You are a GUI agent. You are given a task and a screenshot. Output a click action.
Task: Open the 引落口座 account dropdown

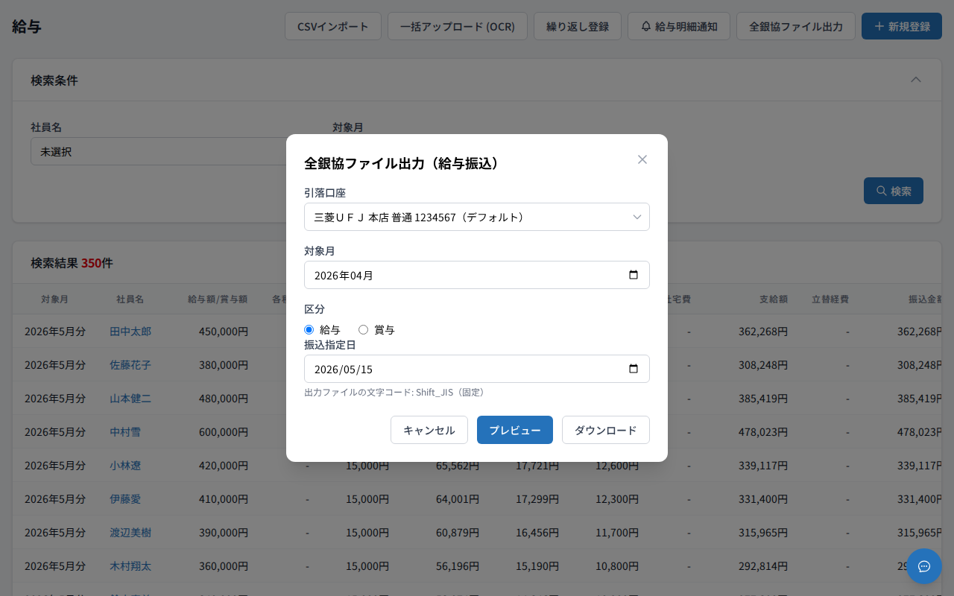[477, 217]
